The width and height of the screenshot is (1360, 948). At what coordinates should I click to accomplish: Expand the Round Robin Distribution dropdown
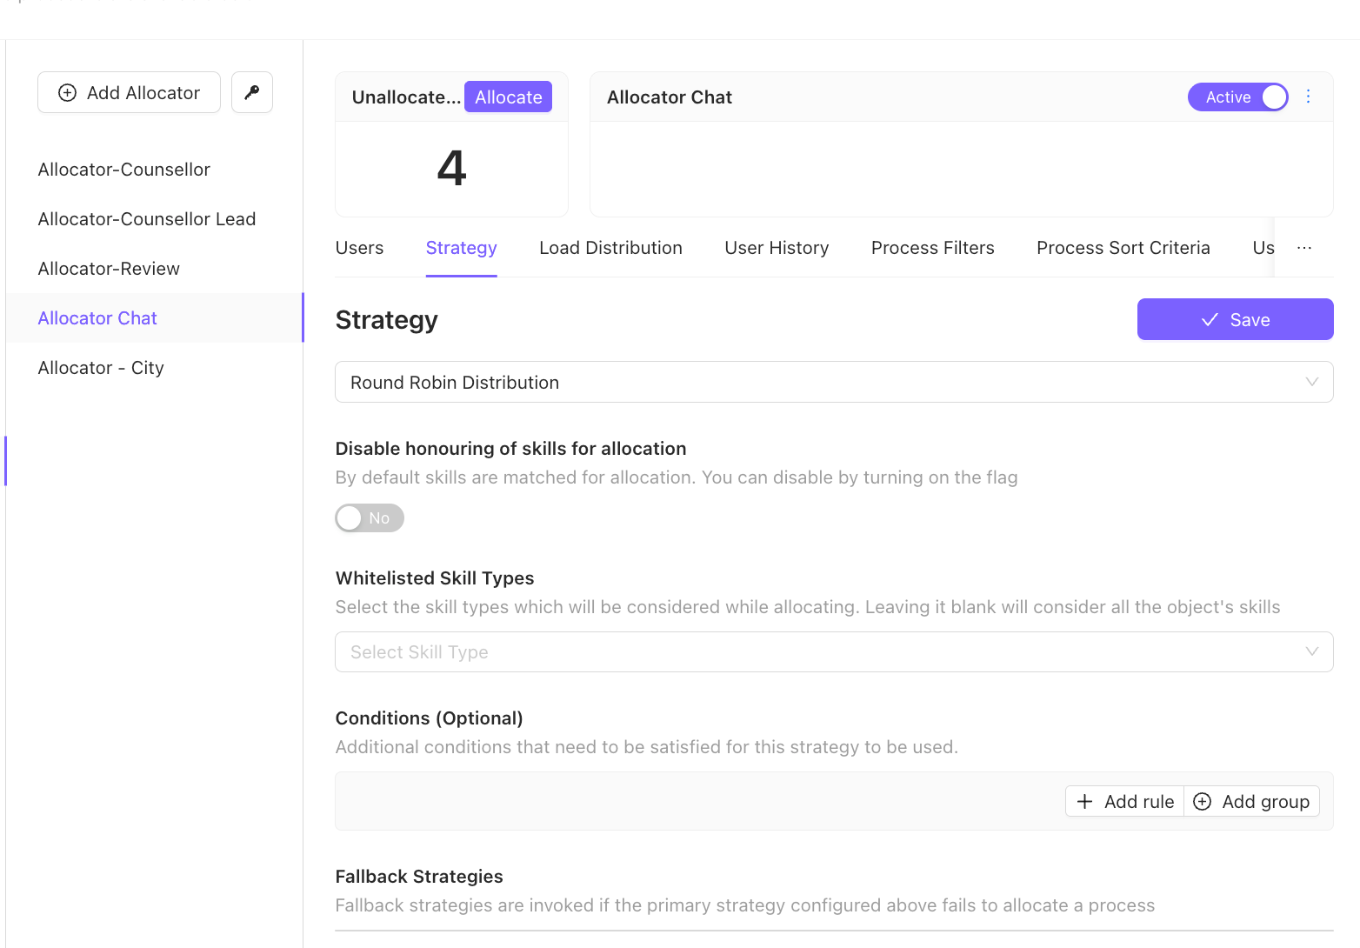[833, 383]
